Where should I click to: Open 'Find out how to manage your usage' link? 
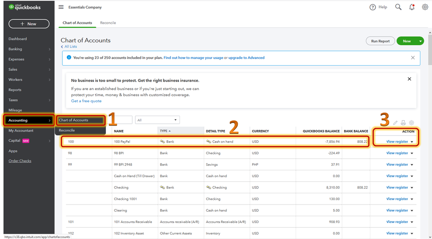pyautogui.click(x=193, y=58)
